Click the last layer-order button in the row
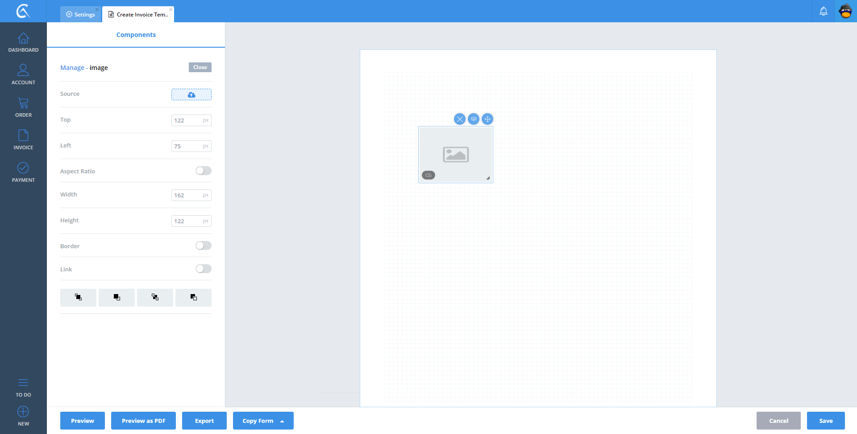Screen dimensions: 857x434 point(193,297)
